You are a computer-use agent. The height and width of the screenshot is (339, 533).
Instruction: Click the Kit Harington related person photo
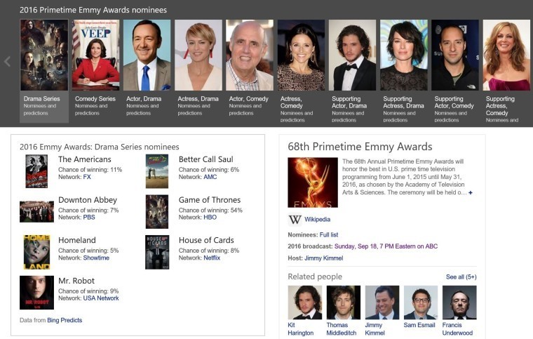click(x=305, y=303)
